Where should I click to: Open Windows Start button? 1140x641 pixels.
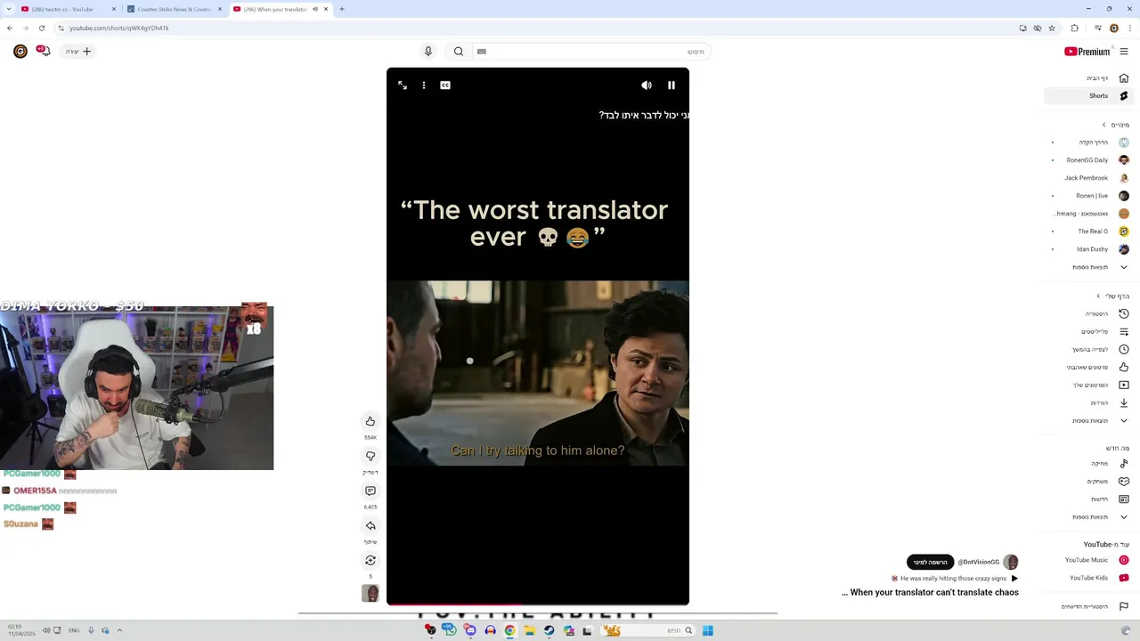[707, 630]
